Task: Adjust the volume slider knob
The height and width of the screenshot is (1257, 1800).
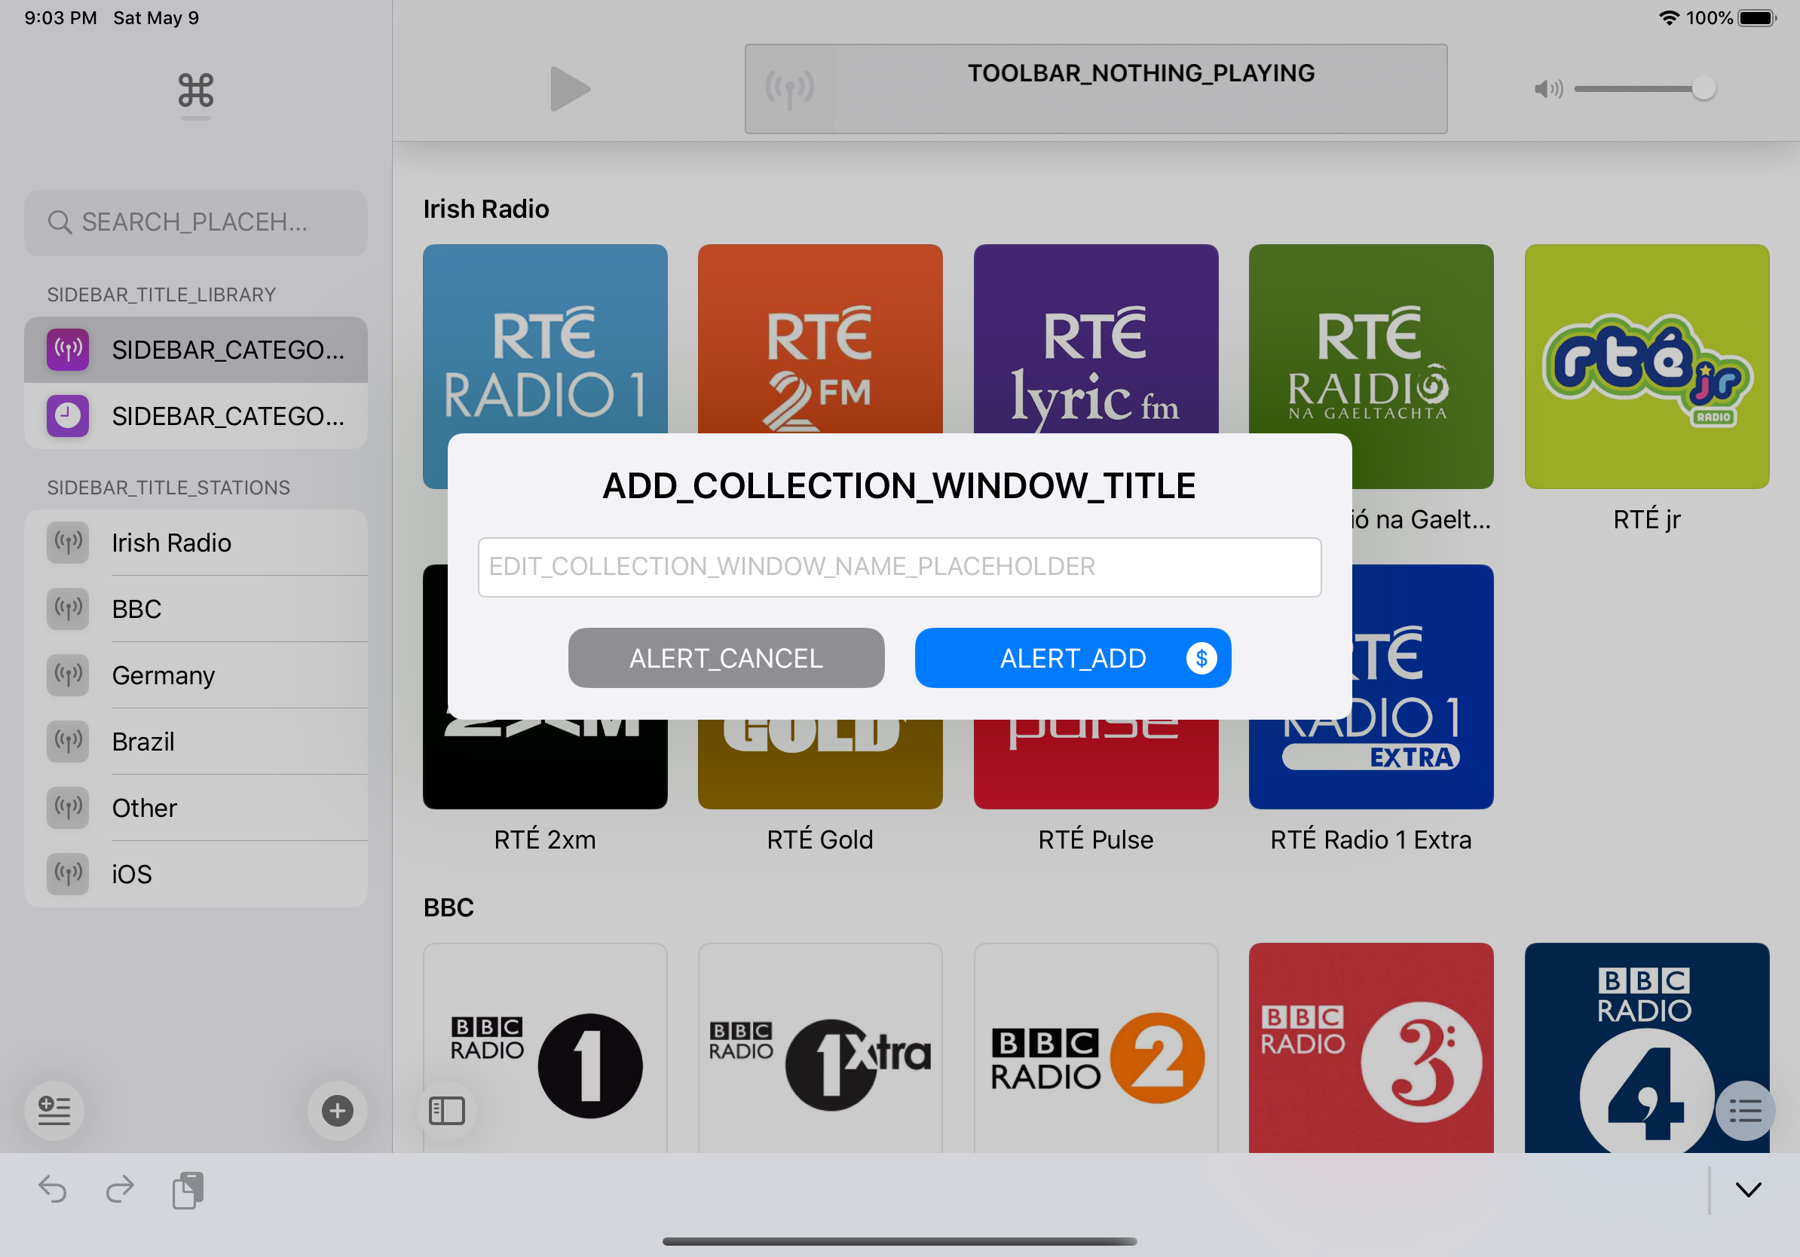Action: click(x=1703, y=89)
